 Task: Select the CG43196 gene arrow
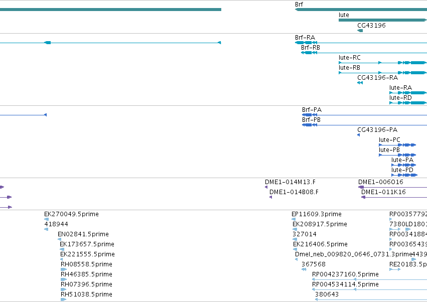360,31
